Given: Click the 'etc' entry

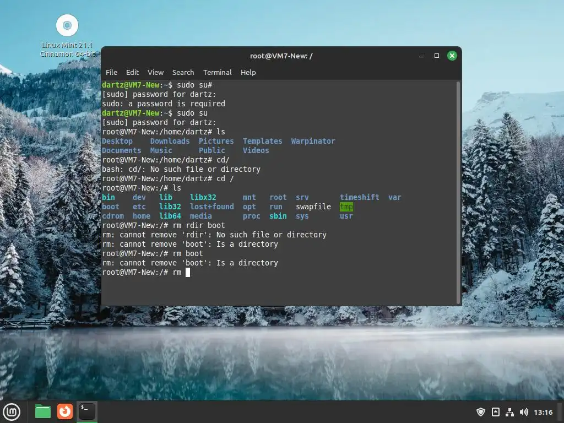Looking at the screenshot, I should (139, 207).
